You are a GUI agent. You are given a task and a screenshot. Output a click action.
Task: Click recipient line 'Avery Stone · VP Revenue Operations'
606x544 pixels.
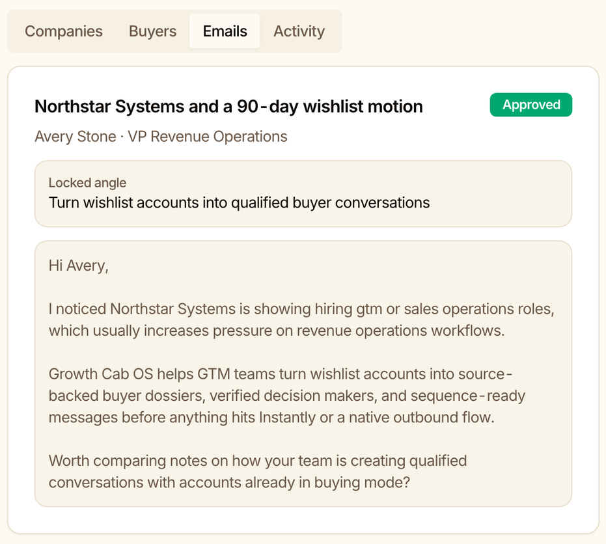(161, 137)
